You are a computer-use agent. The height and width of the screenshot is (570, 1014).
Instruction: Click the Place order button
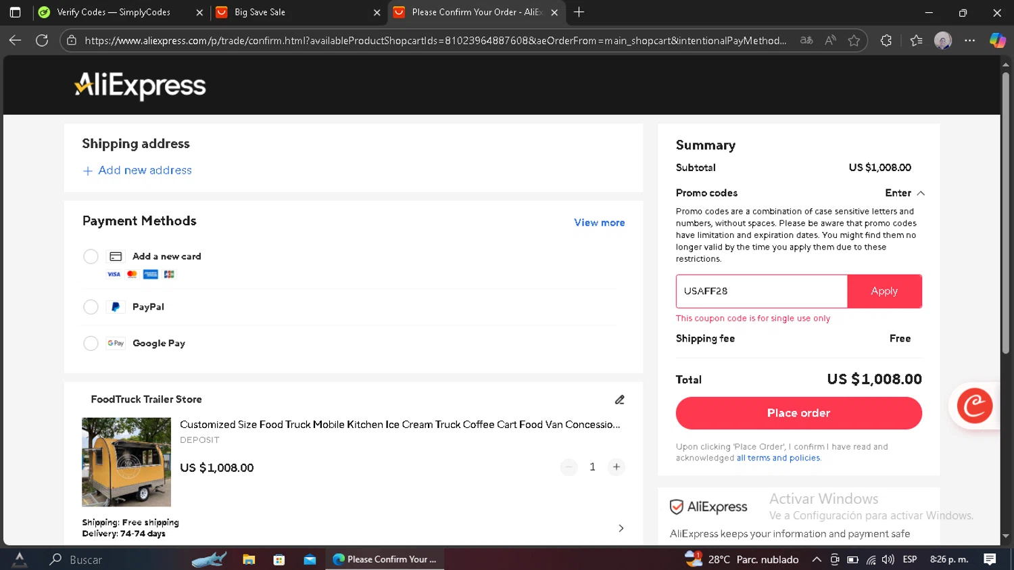(x=798, y=413)
